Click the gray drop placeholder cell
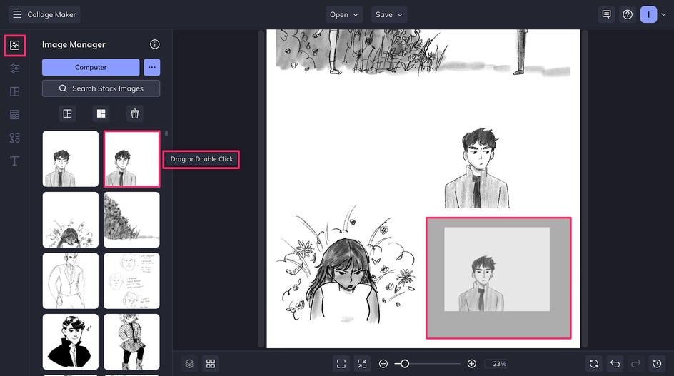This screenshot has height=376, width=674. click(x=498, y=278)
